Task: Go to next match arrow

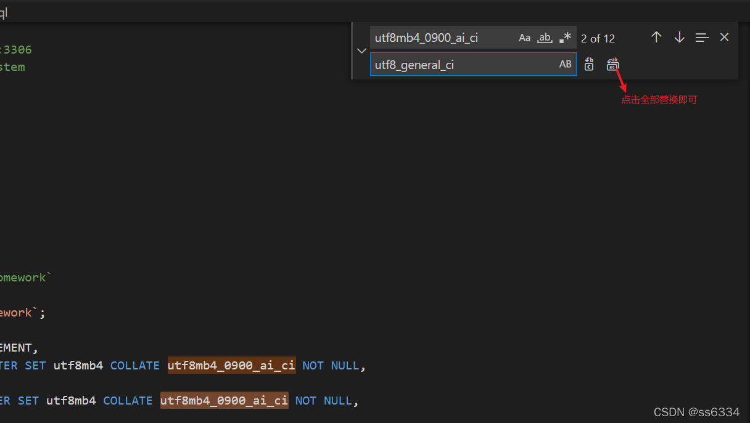Action: [679, 38]
